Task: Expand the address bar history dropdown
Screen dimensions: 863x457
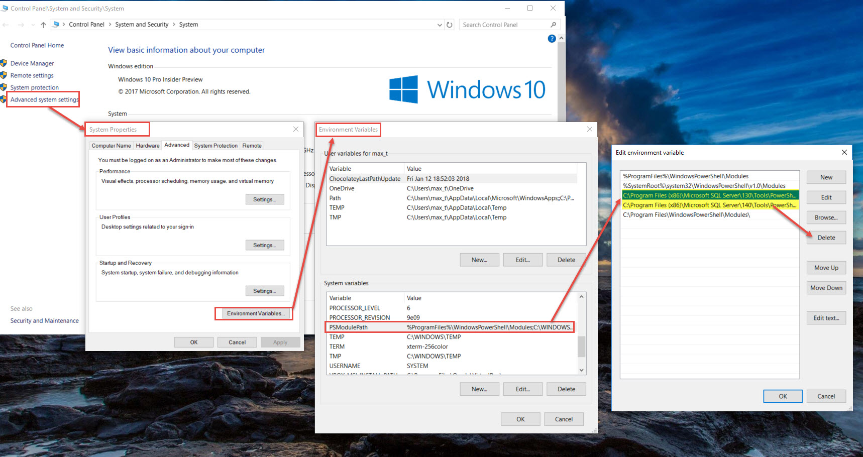Action: pyautogui.click(x=440, y=25)
